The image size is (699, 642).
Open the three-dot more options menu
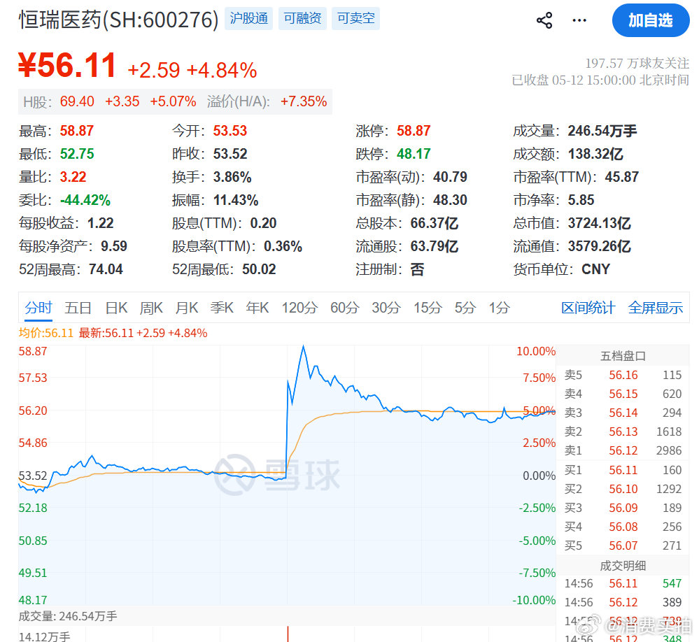(579, 20)
